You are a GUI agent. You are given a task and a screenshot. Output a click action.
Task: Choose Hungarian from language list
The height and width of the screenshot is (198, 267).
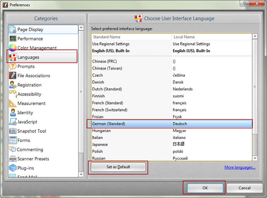pyautogui.click(x=172, y=130)
